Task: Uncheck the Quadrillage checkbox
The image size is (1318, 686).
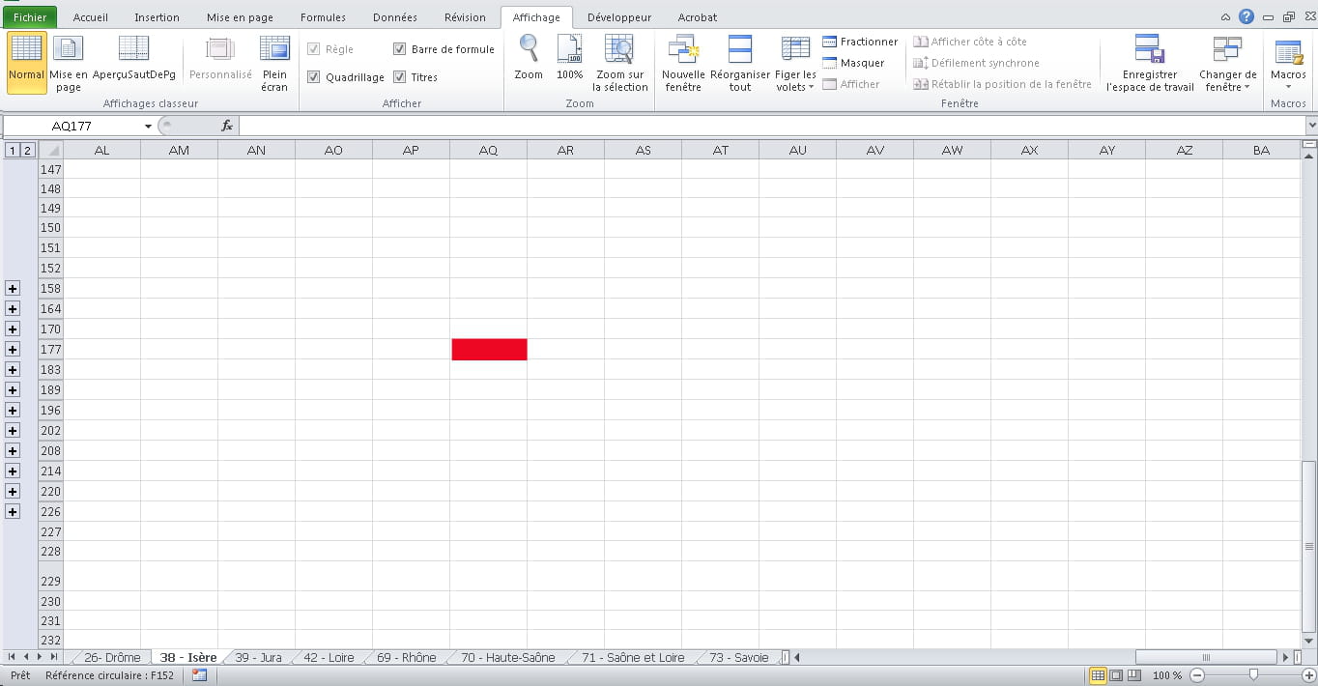Action: (x=313, y=77)
